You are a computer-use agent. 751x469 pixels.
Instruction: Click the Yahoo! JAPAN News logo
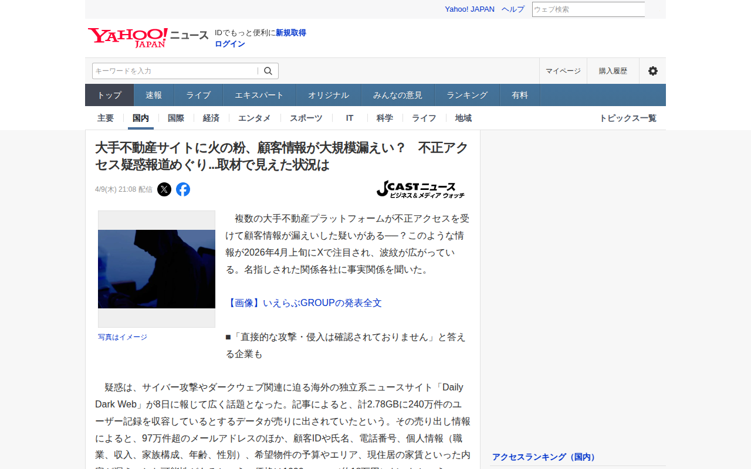pyautogui.click(x=148, y=37)
